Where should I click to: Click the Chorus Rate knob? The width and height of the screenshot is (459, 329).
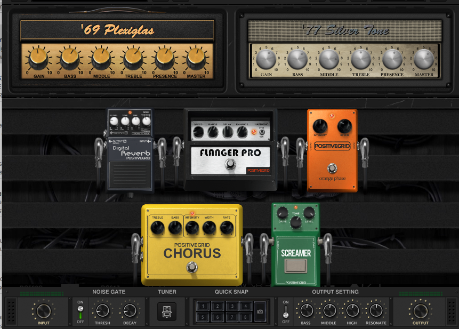[227, 228]
